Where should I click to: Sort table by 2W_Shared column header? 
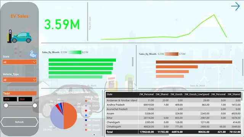(x=162, y=94)
